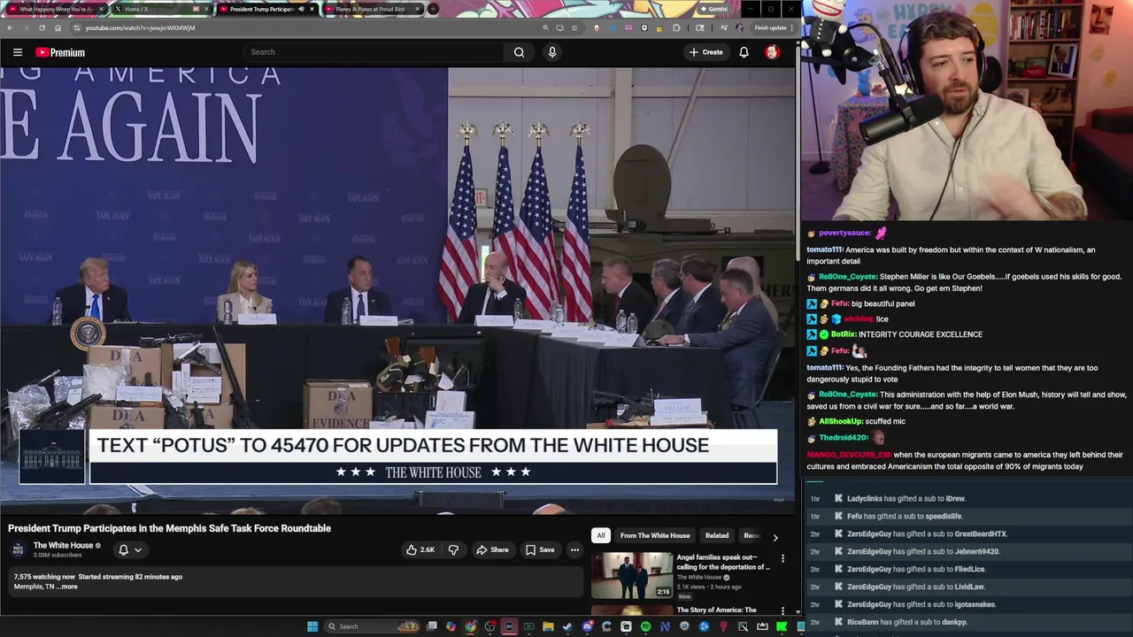Share the video
The height and width of the screenshot is (637, 1133).
click(492, 549)
